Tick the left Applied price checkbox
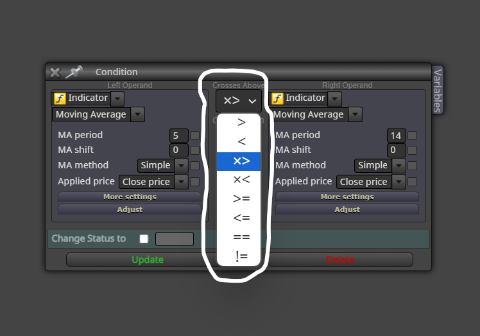Viewport: 480px width, 336px height. (x=194, y=182)
